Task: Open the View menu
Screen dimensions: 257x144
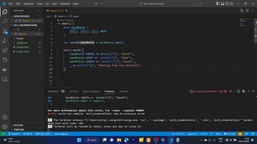Action: (x=40, y=4)
